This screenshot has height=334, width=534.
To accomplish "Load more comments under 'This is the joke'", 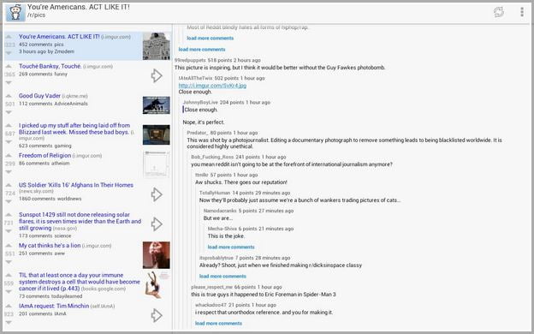I will [231, 247].
